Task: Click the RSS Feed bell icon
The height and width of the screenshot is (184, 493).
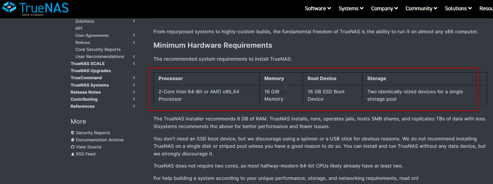Action: coord(73,154)
